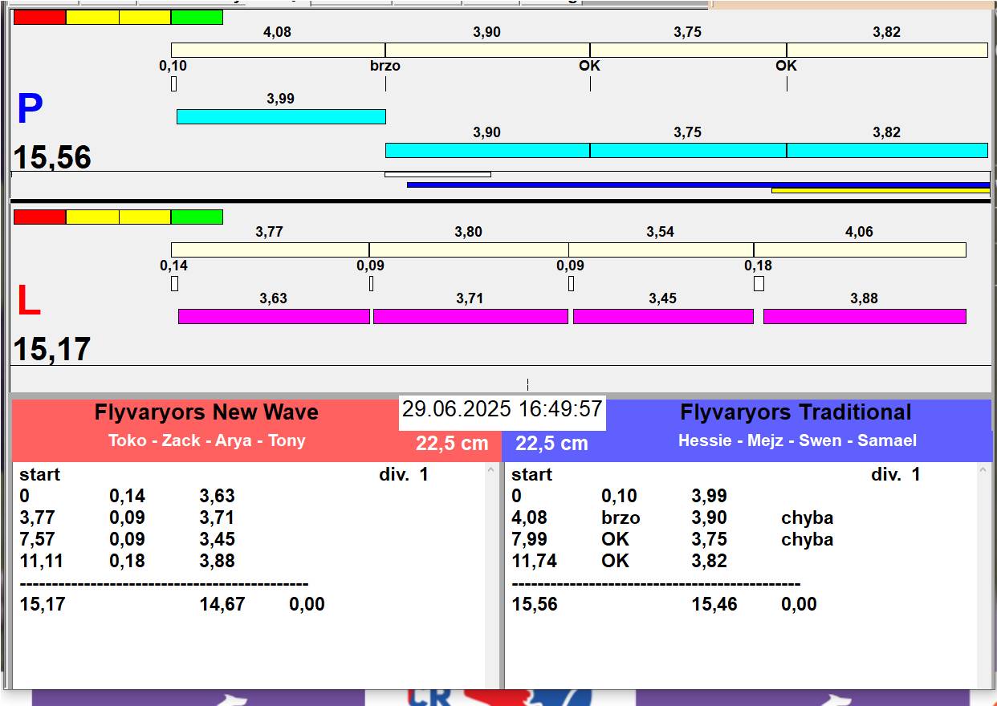Click 'brzo' in the Traditional results table
Screen dimensions: 997x706
point(621,518)
